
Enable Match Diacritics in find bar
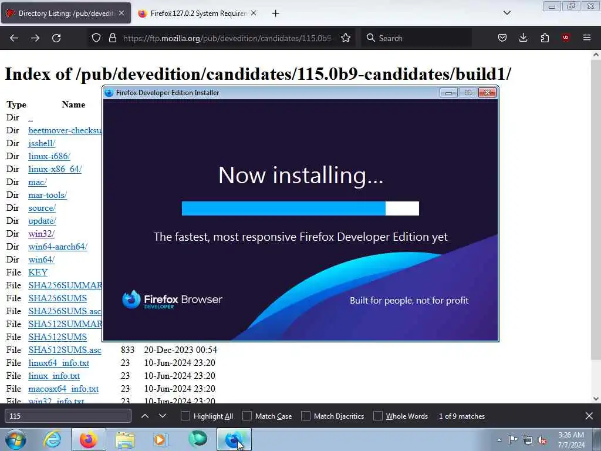point(306,416)
